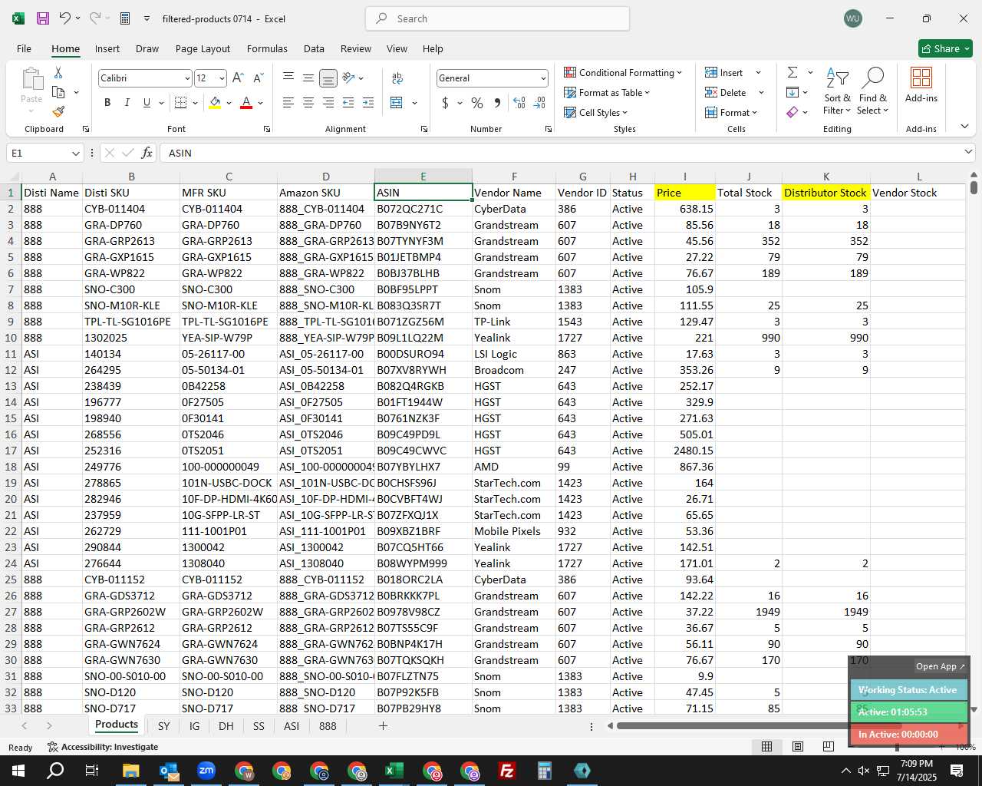The image size is (982, 786).
Task: Switch to the Formulas ribbon tab
Action: [x=267, y=48]
